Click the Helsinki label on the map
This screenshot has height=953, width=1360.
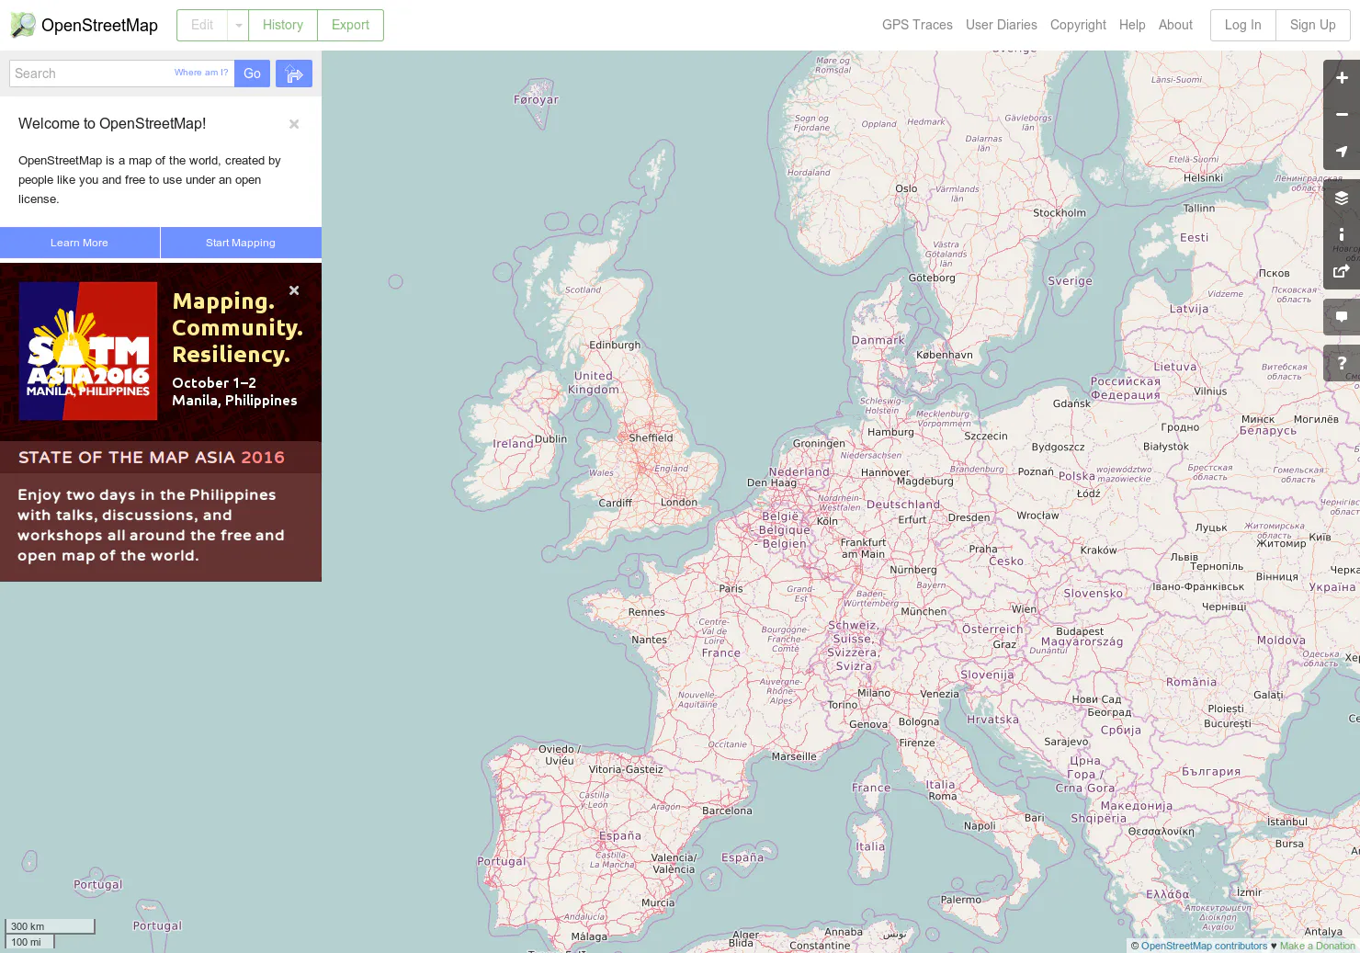(1204, 178)
